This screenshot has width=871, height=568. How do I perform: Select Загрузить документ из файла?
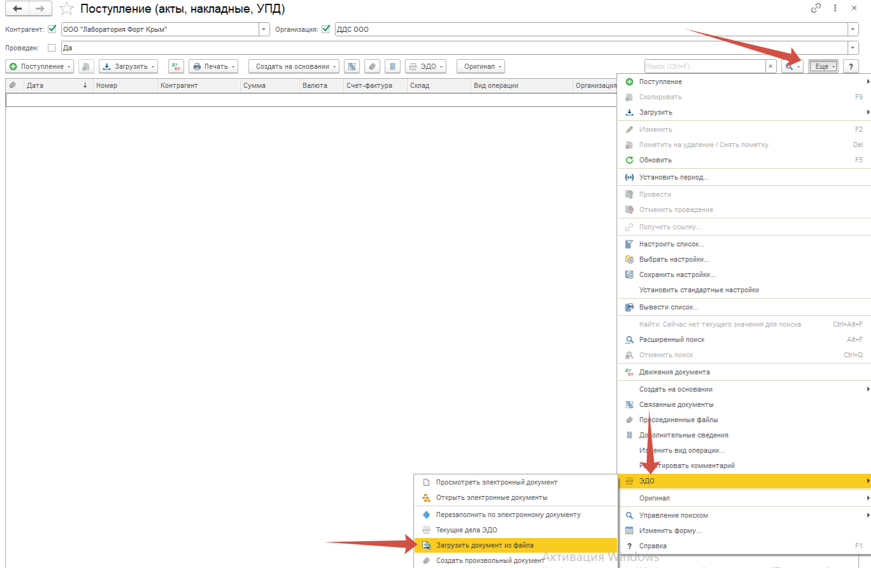pos(485,545)
